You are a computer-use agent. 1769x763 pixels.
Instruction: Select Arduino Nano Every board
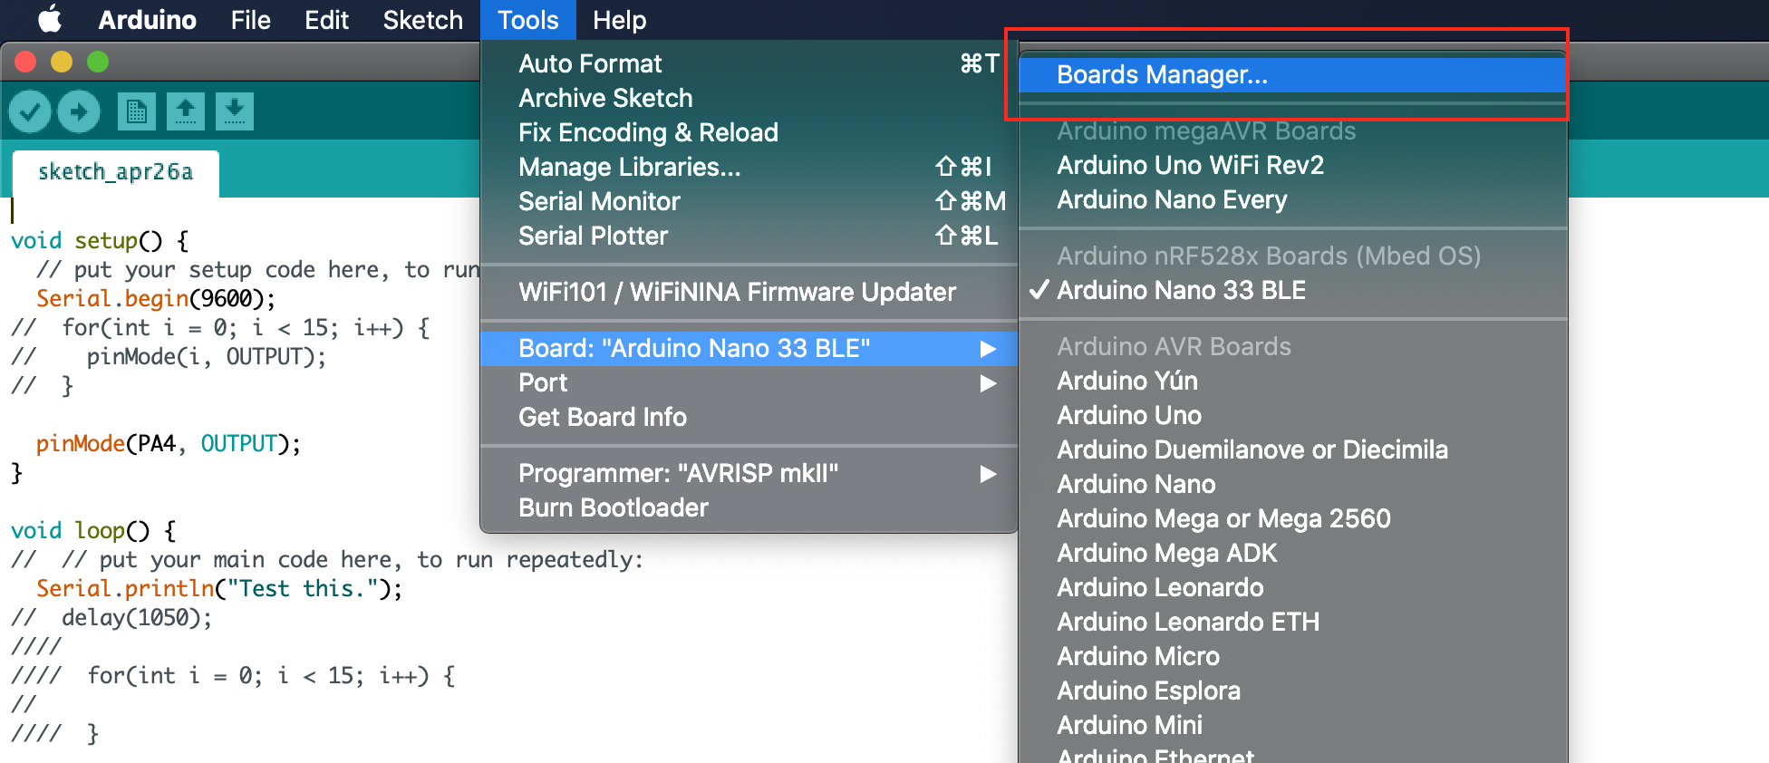pos(1292,199)
